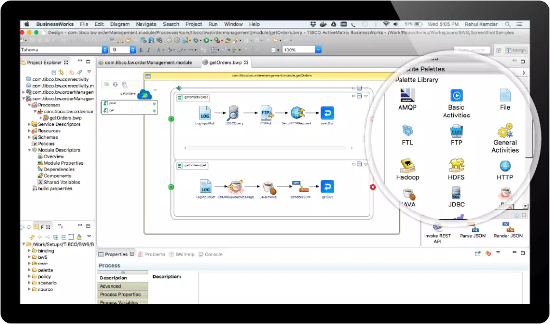Open the Diagram menu
The width and height of the screenshot is (550, 324).
tap(120, 24)
